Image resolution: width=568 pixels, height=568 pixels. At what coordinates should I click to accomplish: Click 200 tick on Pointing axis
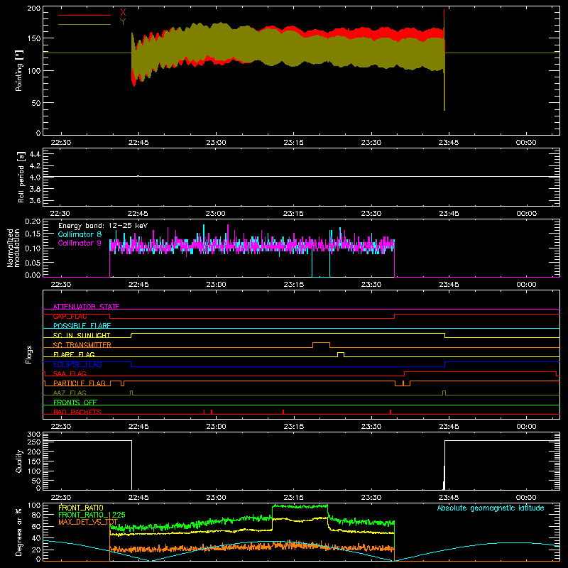[x=33, y=9]
